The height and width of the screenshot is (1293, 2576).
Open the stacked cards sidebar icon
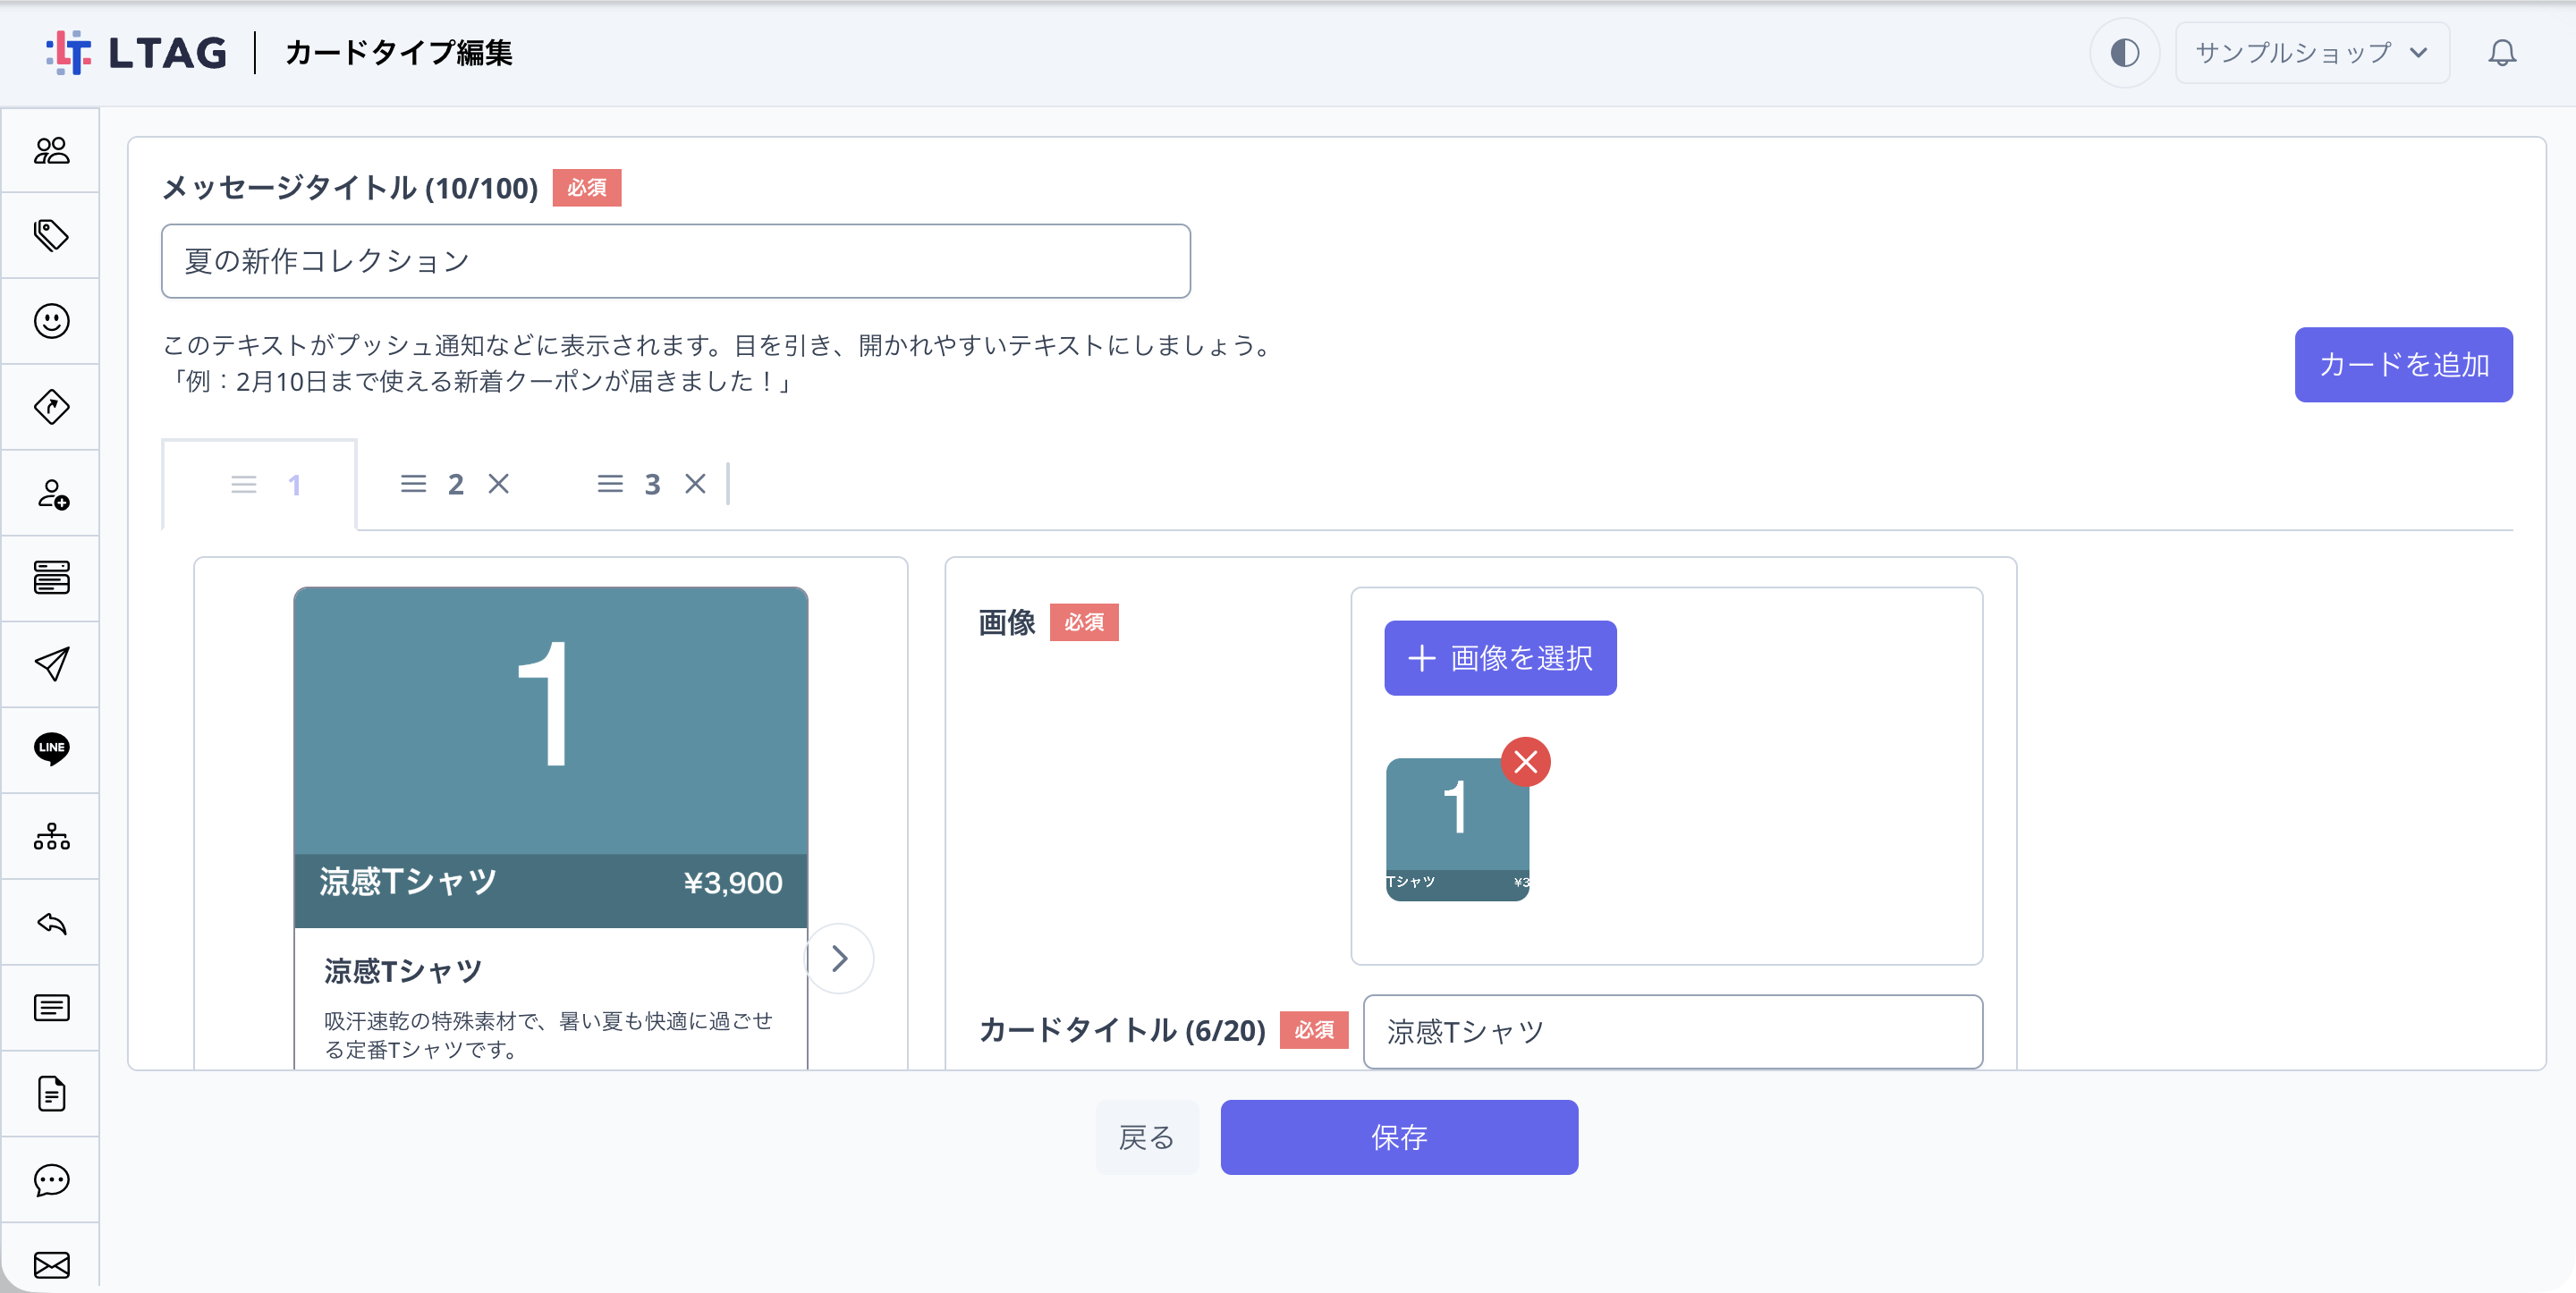tap(51, 578)
